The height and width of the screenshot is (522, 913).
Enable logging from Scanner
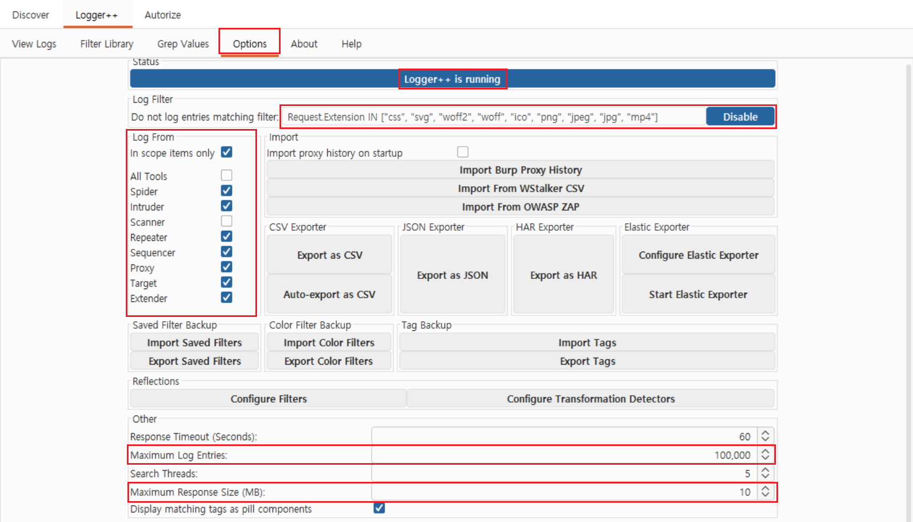(x=227, y=221)
